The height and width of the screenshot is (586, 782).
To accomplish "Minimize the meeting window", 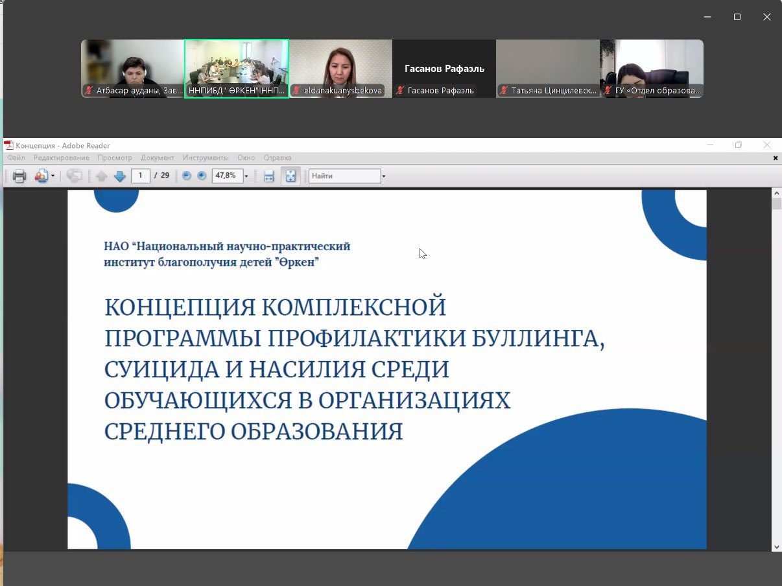I will click(707, 18).
